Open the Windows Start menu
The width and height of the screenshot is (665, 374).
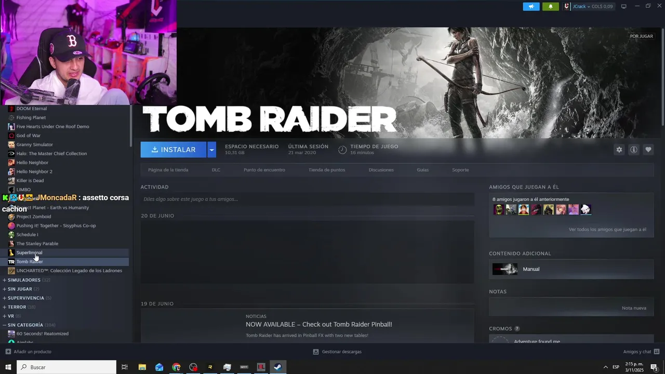(8, 367)
